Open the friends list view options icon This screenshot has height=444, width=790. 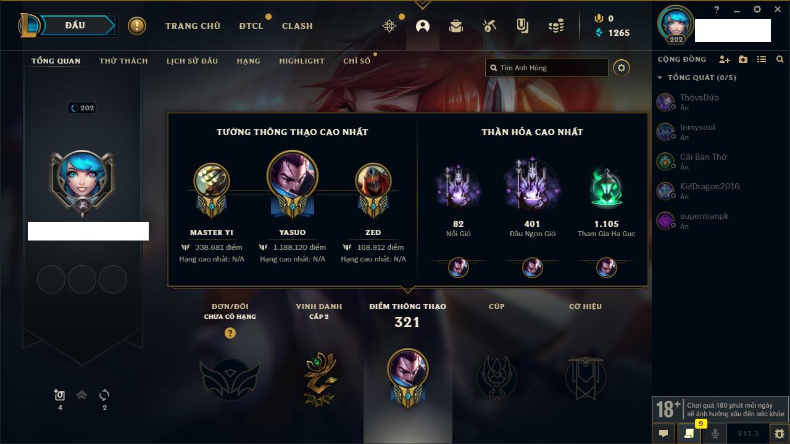coord(762,59)
